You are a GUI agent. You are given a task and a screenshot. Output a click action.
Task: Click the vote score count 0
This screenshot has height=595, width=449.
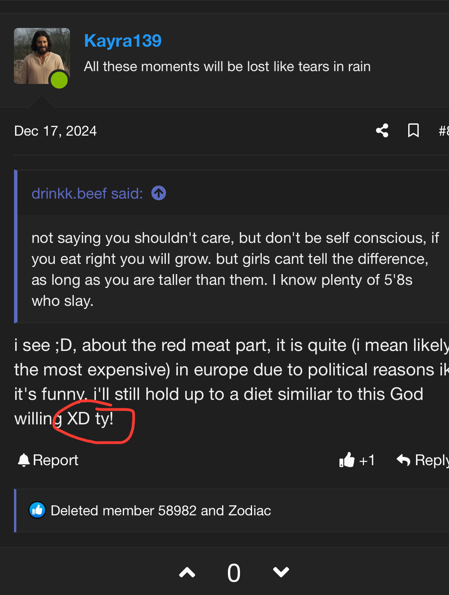234,573
